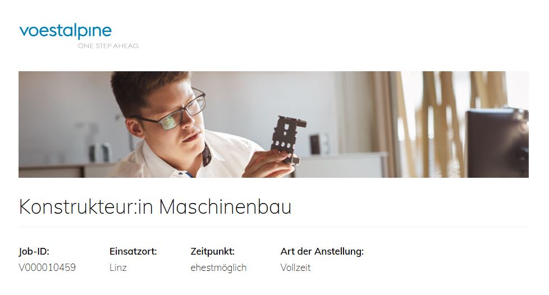This screenshot has height=295, width=549.
Task: Click the Art der Anstellung label
Action: point(322,251)
